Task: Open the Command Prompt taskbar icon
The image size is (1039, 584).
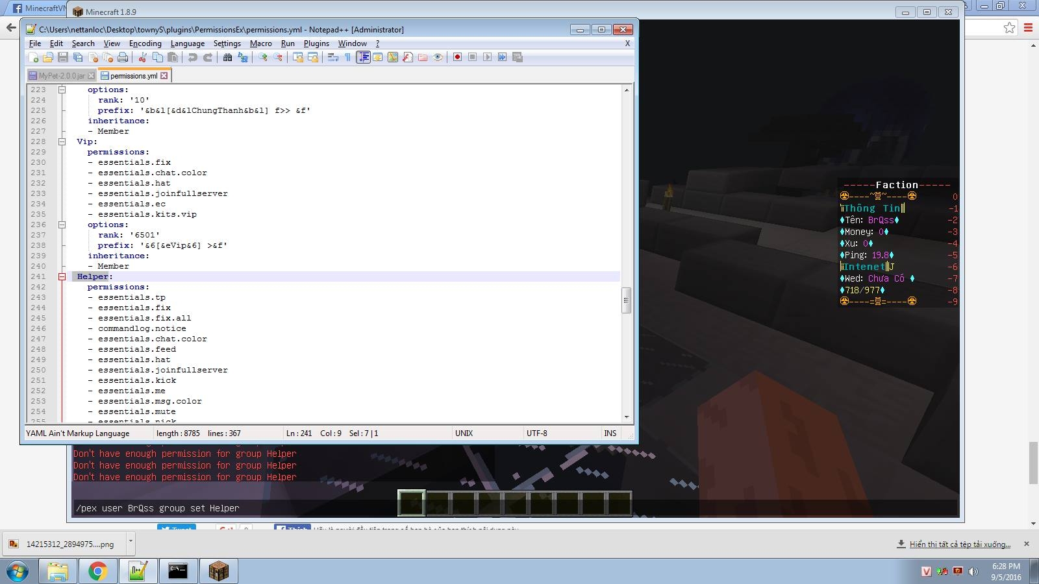Action: click(178, 572)
